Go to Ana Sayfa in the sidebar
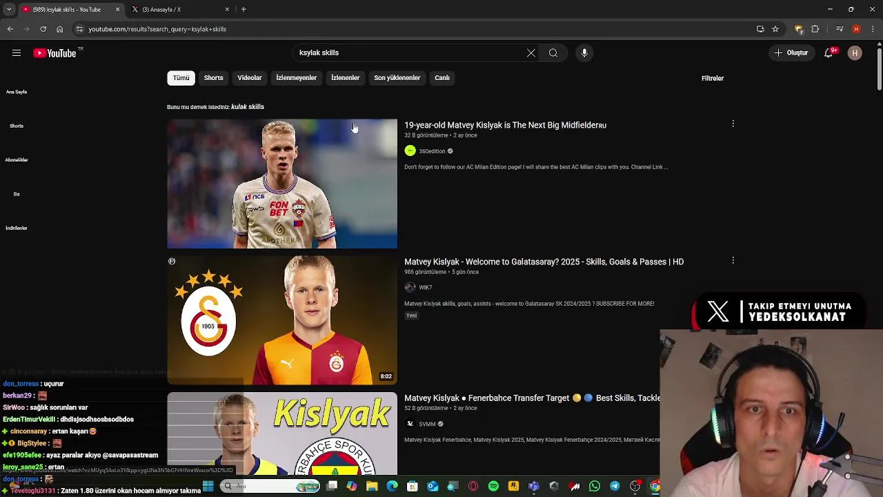Image resolution: width=883 pixels, height=497 pixels. point(17,92)
